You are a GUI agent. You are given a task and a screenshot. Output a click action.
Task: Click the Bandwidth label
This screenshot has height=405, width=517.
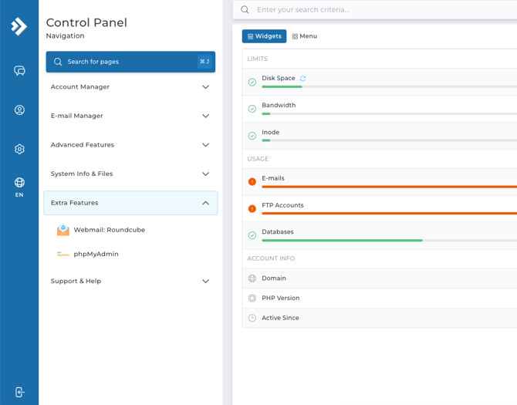tap(279, 105)
